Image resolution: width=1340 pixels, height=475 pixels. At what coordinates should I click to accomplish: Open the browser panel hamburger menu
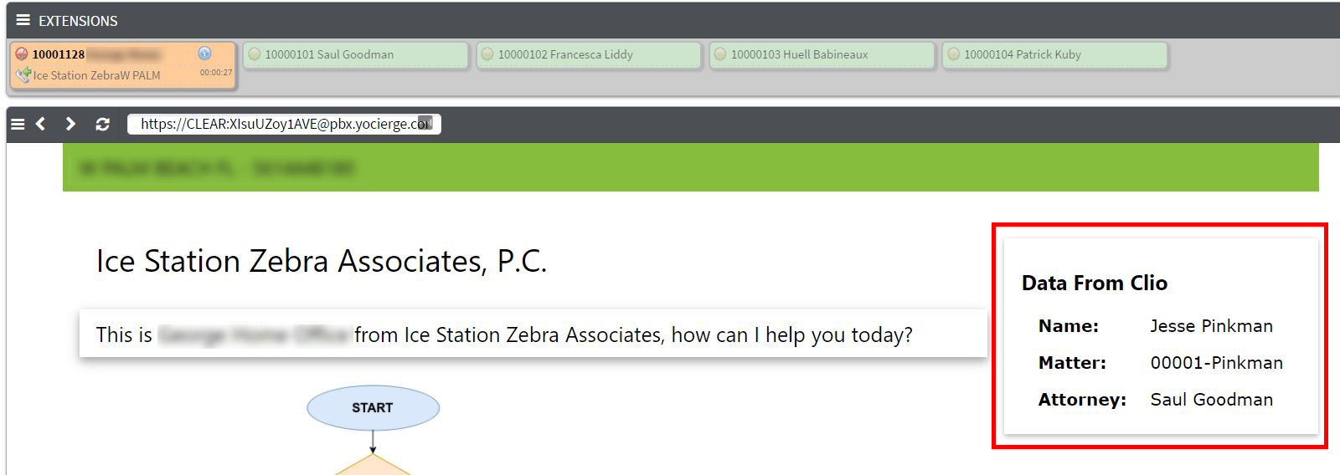click(x=18, y=124)
